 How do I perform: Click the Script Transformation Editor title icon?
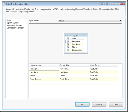tap(4, 4)
